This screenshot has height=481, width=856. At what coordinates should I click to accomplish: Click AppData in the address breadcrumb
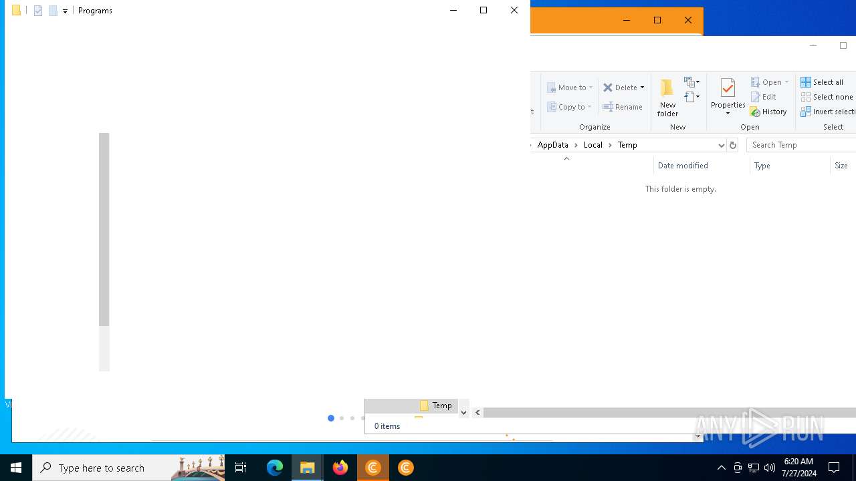pos(552,145)
